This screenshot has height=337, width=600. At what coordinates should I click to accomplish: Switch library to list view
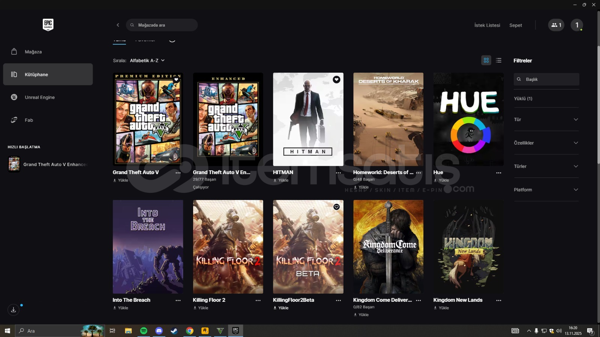click(x=499, y=60)
